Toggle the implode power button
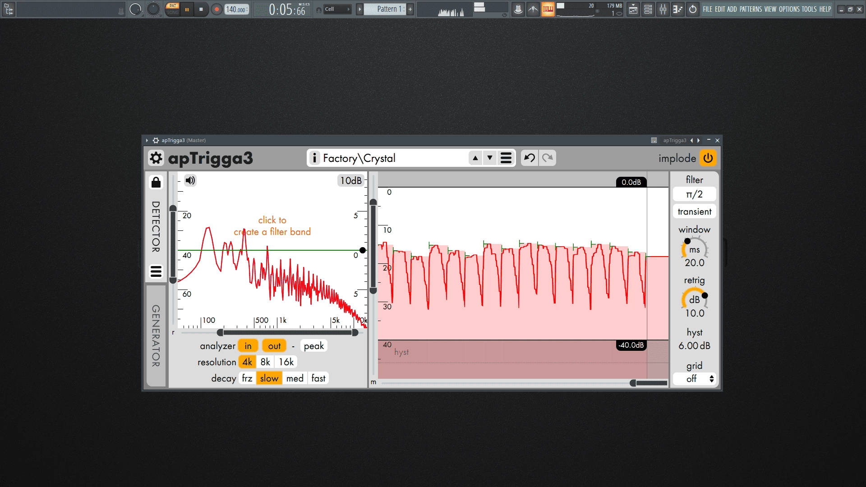Image resolution: width=866 pixels, height=487 pixels. [708, 158]
